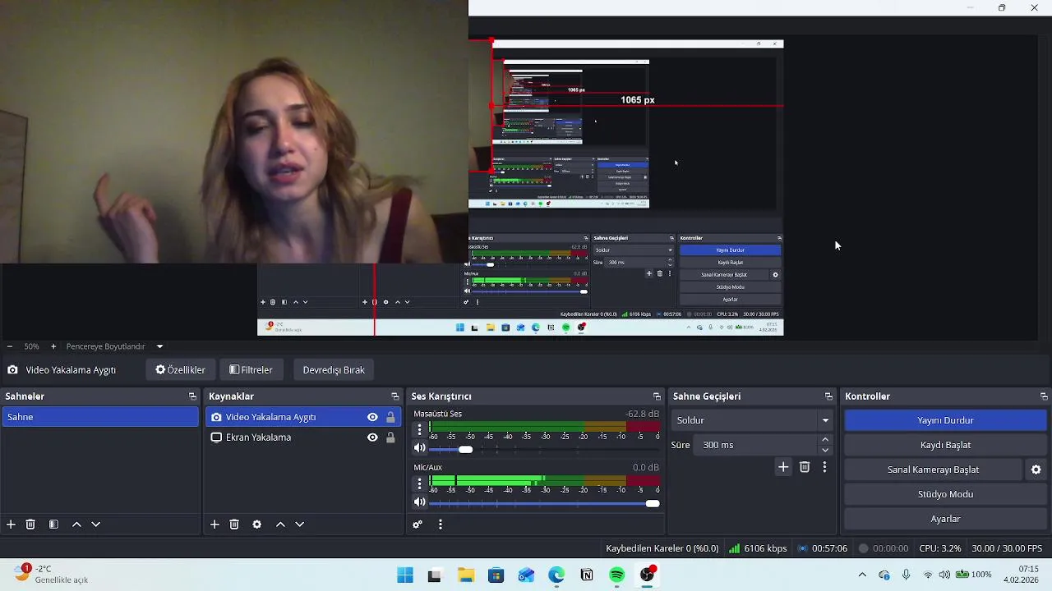This screenshot has width=1052, height=591.
Task: Click Sanal Kamerayı Başlat
Action: point(933,470)
